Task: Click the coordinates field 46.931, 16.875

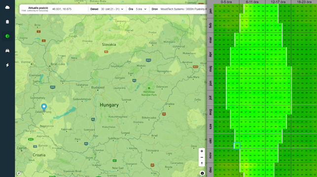Action: pyautogui.click(x=62, y=9)
